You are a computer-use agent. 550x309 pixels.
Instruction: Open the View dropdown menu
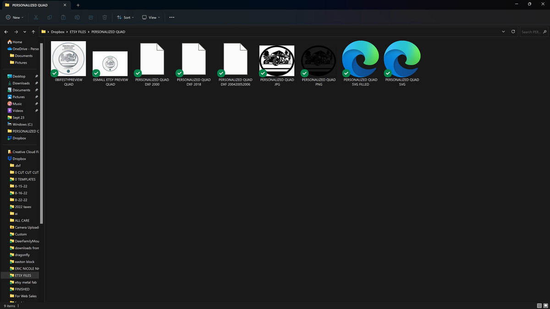(x=151, y=17)
